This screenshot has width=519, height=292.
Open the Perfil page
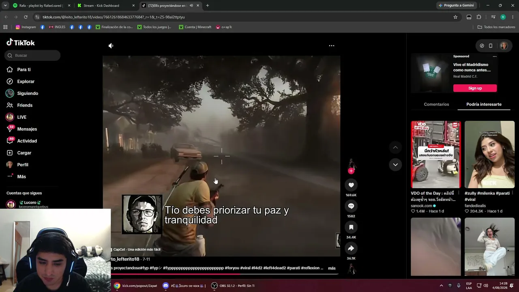[22, 165]
